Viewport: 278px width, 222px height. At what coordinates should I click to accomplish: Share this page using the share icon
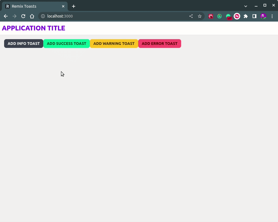tap(191, 16)
